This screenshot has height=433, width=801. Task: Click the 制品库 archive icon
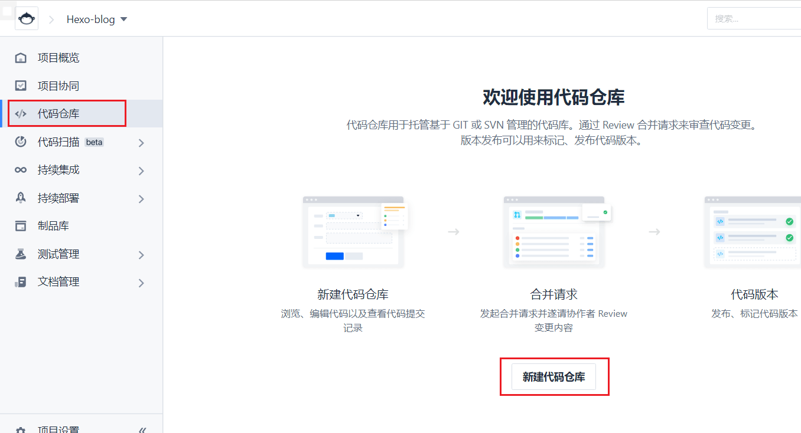(x=21, y=226)
